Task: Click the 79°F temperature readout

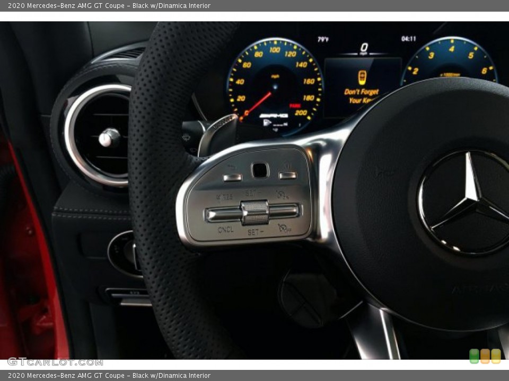Action: click(323, 39)
